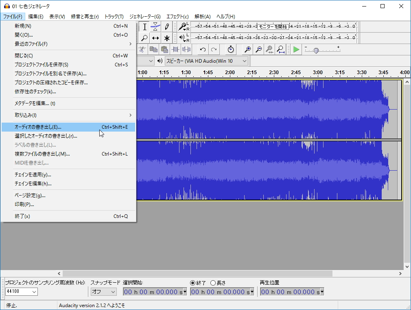Select the Envelope tool
The image size is (411, 310).
tap(156, 26)
